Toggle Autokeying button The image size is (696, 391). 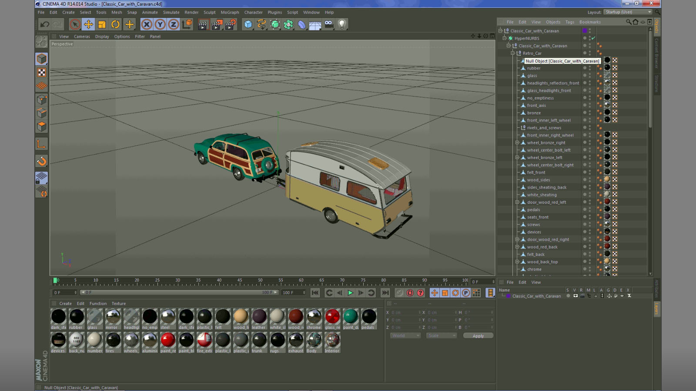pyautogui.click(x=410, y=293)
